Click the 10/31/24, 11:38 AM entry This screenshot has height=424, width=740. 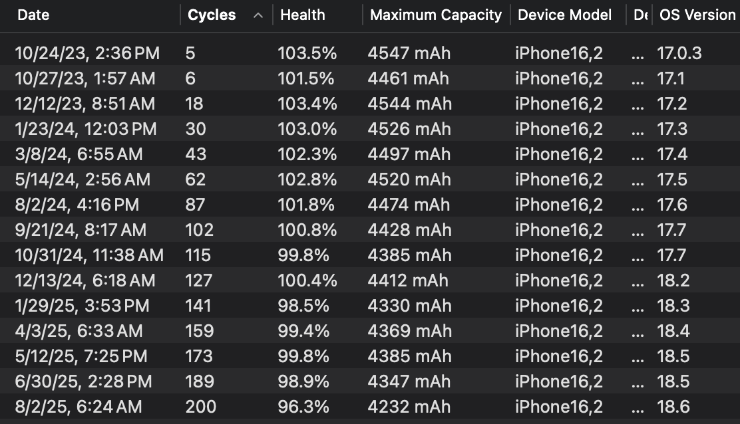(x=89, y=255)
